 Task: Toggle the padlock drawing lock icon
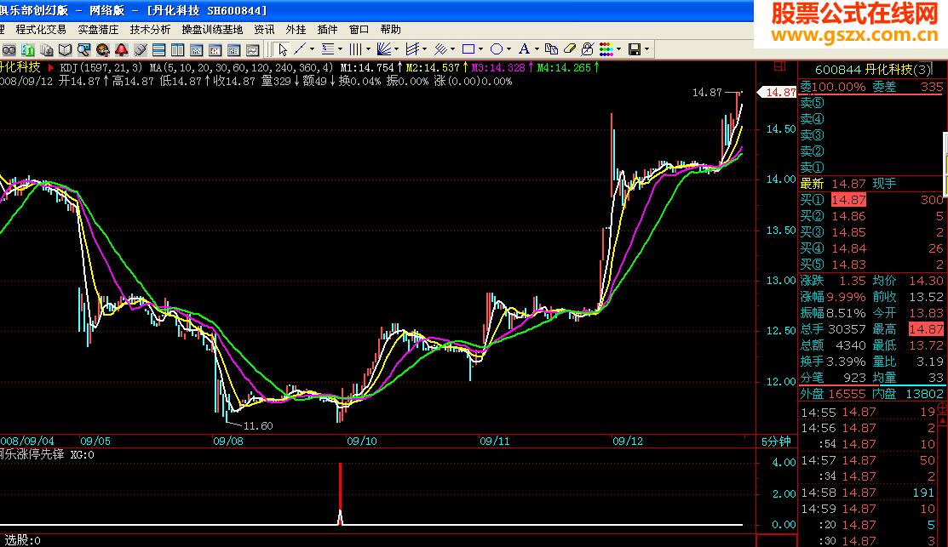(588, 49)
